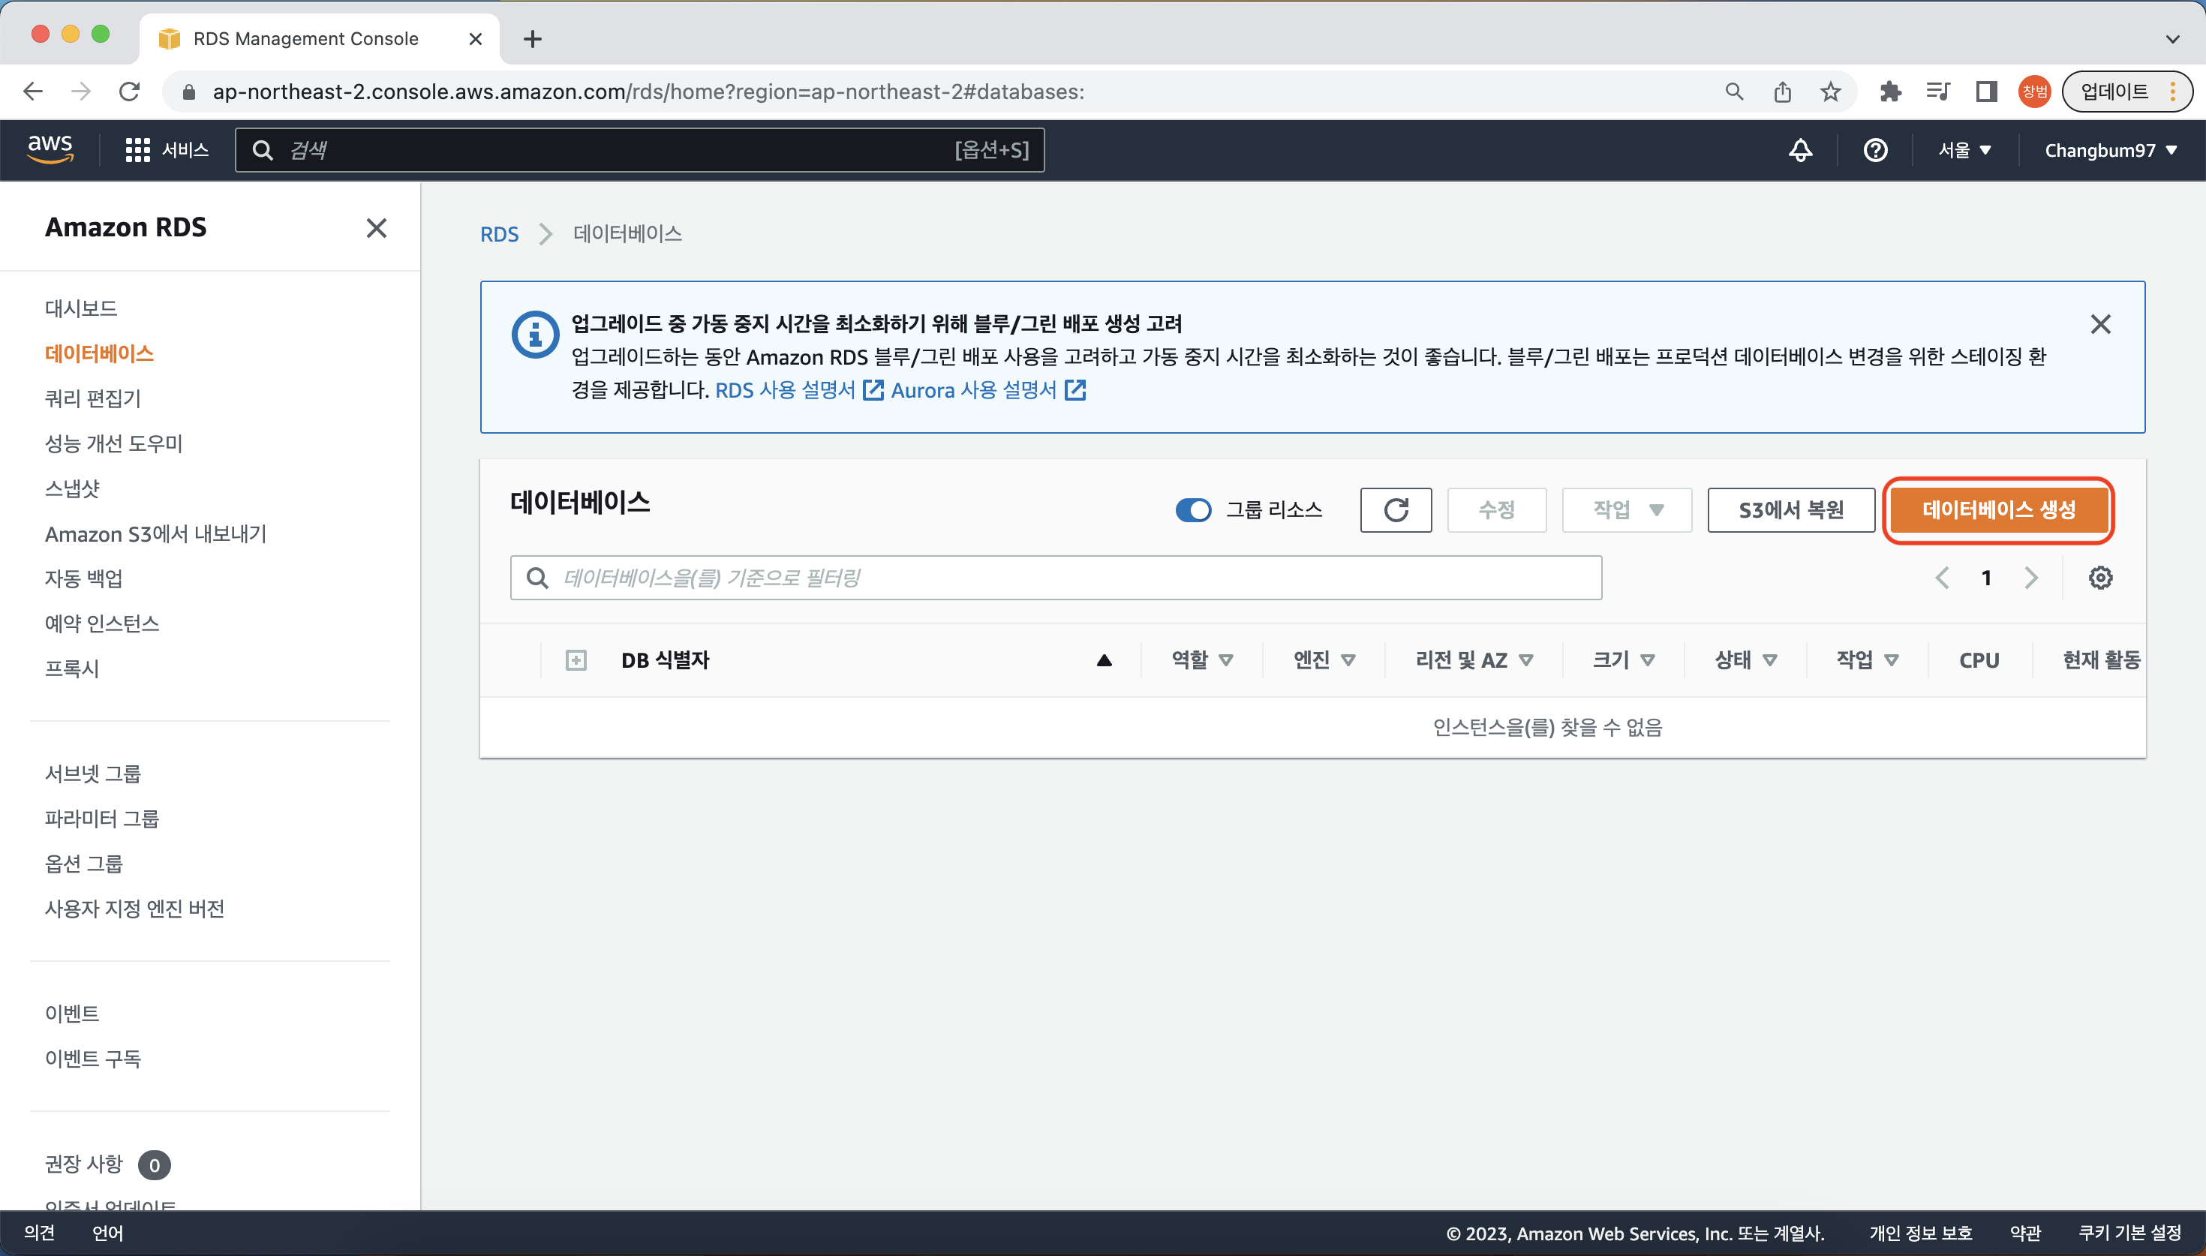The width and height of the screenshot is (2206, 1256).
Task: Toggle the 그룹 리소스 switch
Action: (x=1194, y=509)
